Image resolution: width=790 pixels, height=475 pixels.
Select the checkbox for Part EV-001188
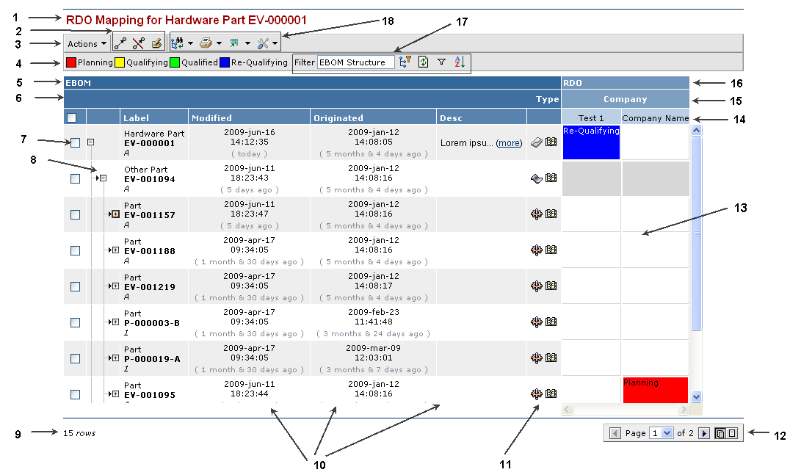(x=75, y=250)
